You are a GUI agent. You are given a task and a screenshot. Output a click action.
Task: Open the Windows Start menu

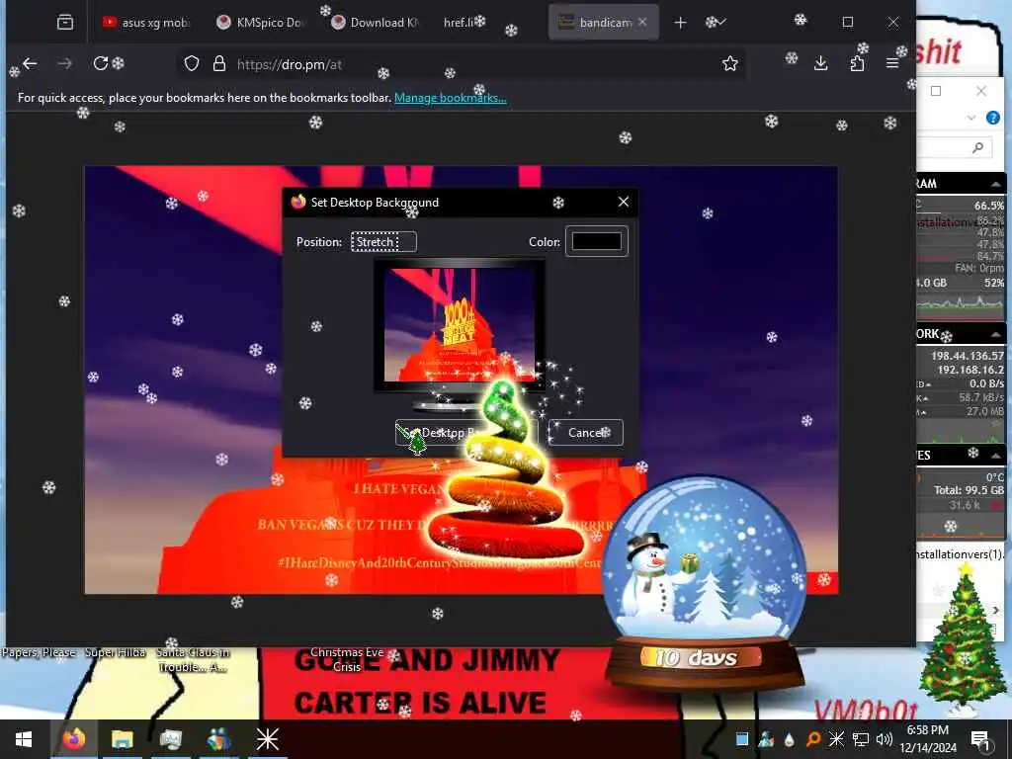pyautogui.click(x=24, y=739)
